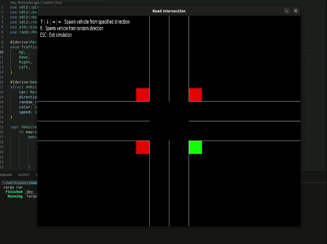Click the top-left red traffic light square
The width and height of the screenshot is (327, 244).
pyautogui.click(x=143, y=95)
